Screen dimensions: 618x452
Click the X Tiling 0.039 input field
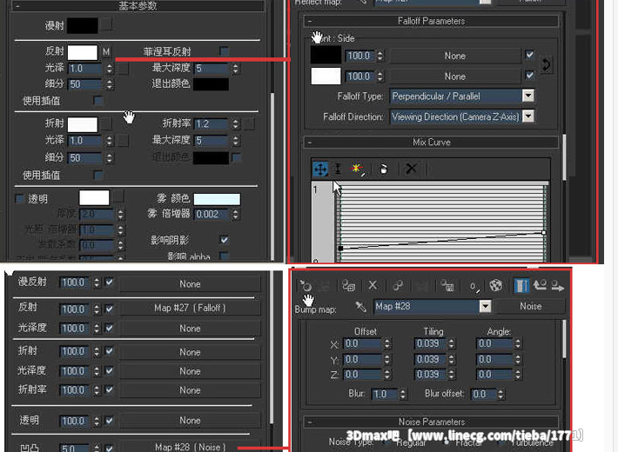click(430, 343)
